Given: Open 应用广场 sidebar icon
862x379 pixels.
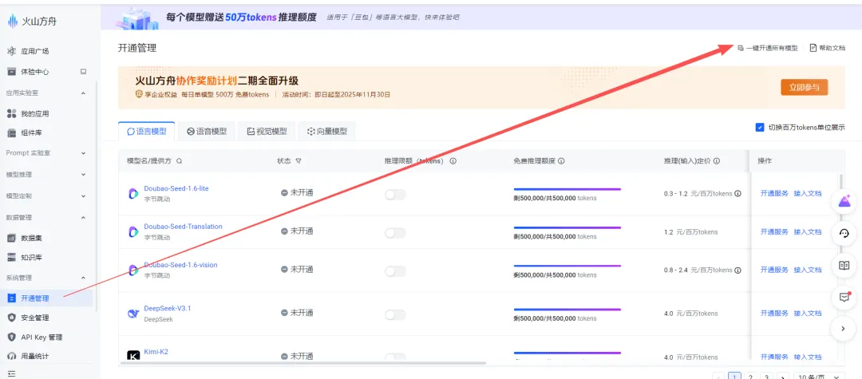Looking at the screenshot, I should [11, 51].
